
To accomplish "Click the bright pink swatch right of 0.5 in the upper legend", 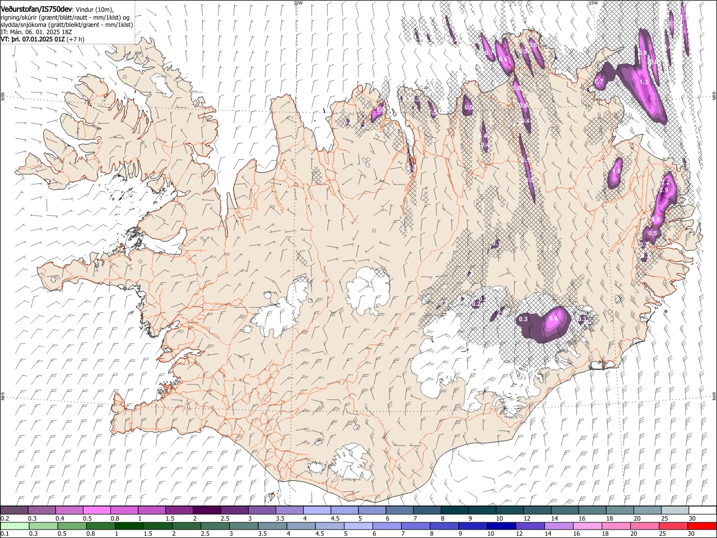I will [97, 510].
